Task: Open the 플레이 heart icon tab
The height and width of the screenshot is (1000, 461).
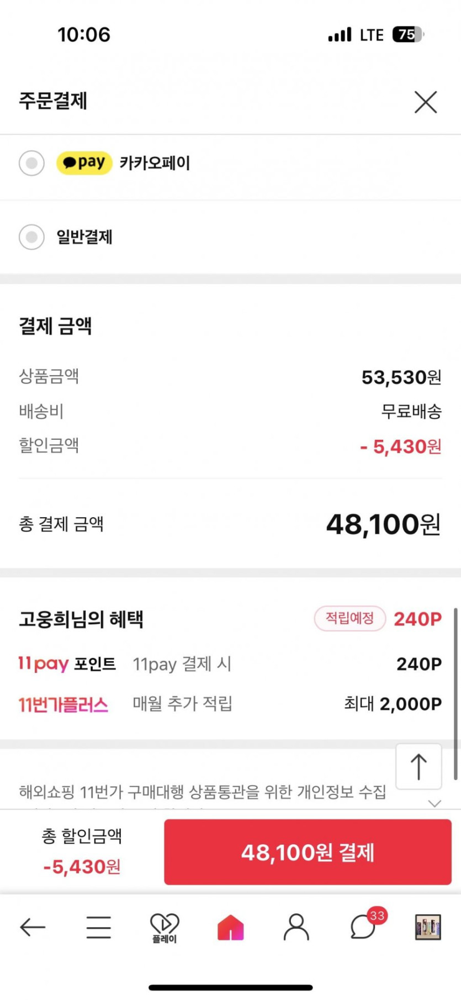Action: [165, 927]
